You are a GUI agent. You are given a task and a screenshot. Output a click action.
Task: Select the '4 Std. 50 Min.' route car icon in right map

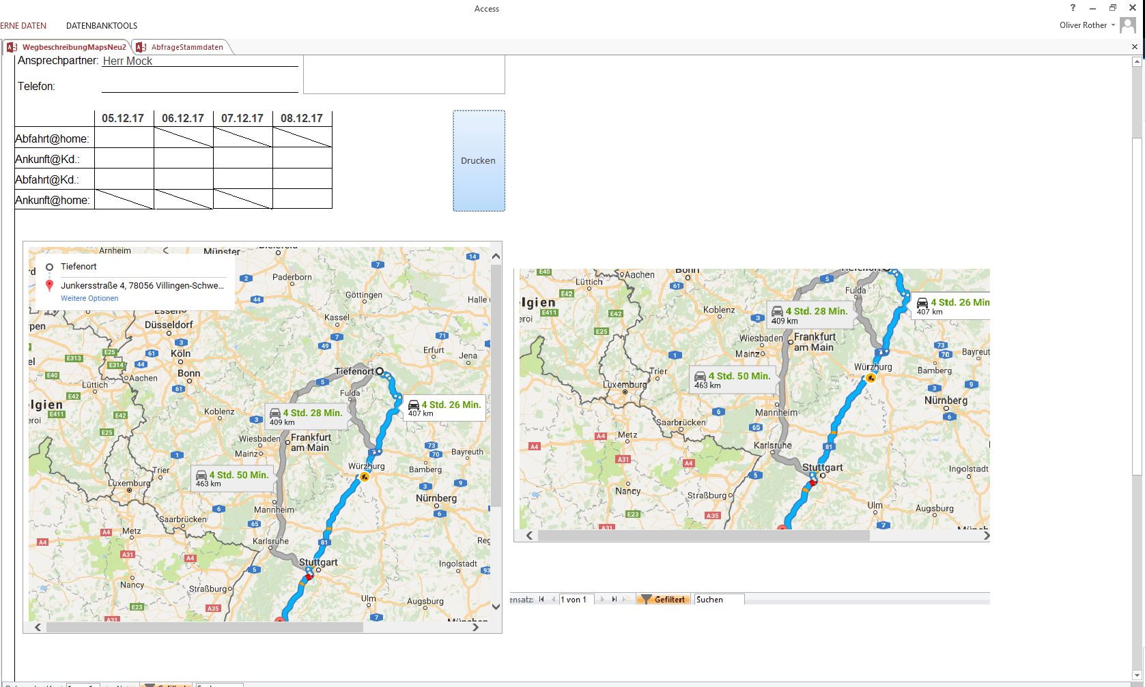(x=700, y=376)
